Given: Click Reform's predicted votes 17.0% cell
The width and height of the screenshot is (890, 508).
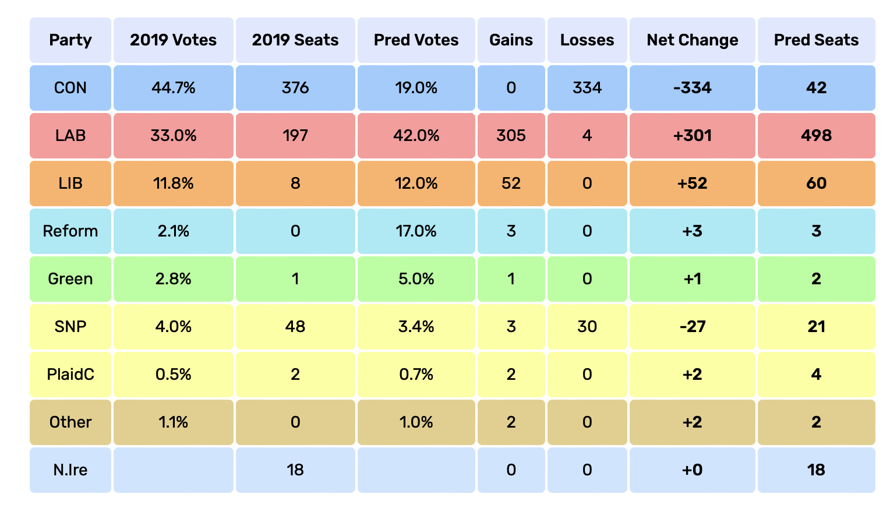Looking at the screenshot, I should click(x=416, y=231).
